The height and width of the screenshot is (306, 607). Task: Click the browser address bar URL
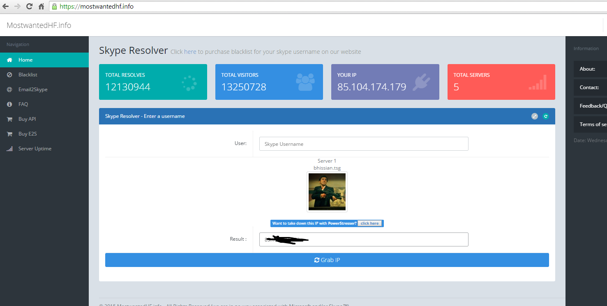(97, 7)
